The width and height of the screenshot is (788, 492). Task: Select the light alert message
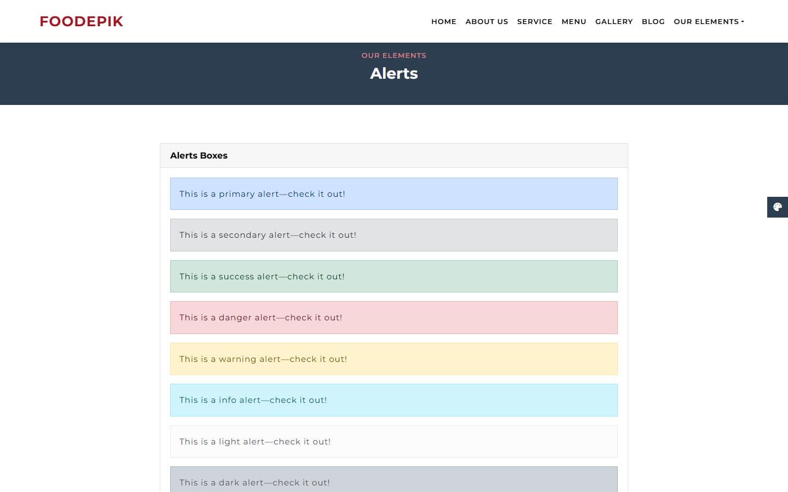(394, 441)
